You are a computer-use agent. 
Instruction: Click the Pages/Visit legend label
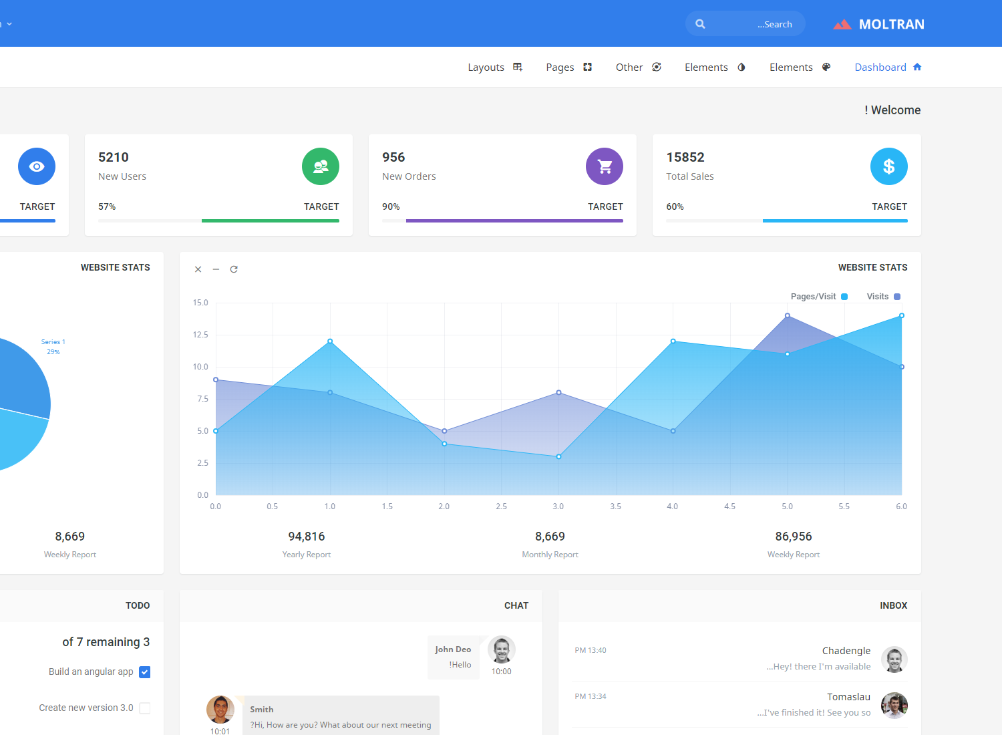pos(813,297)
